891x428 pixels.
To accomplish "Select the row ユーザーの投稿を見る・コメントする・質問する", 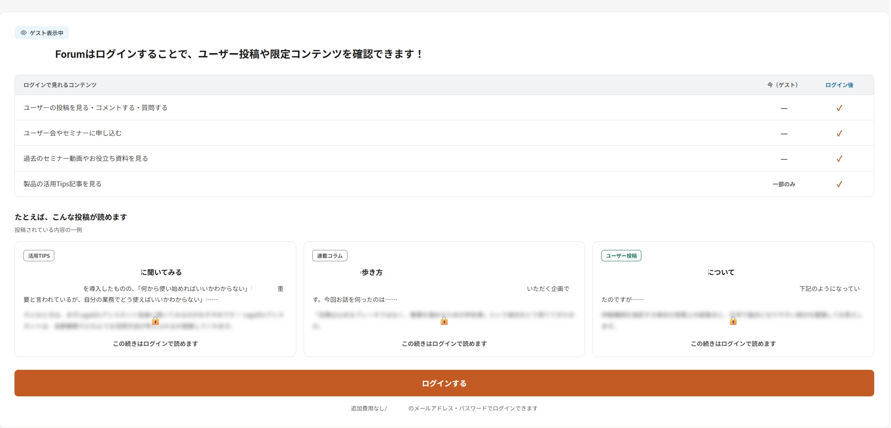I will click(444, 107).
